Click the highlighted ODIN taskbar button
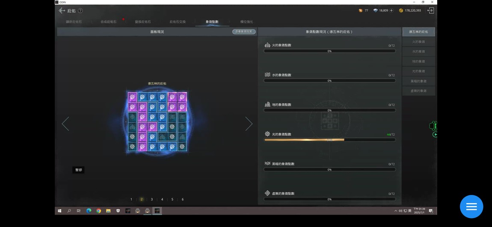Screen dimensions: 492x227 tap(157, 211)
